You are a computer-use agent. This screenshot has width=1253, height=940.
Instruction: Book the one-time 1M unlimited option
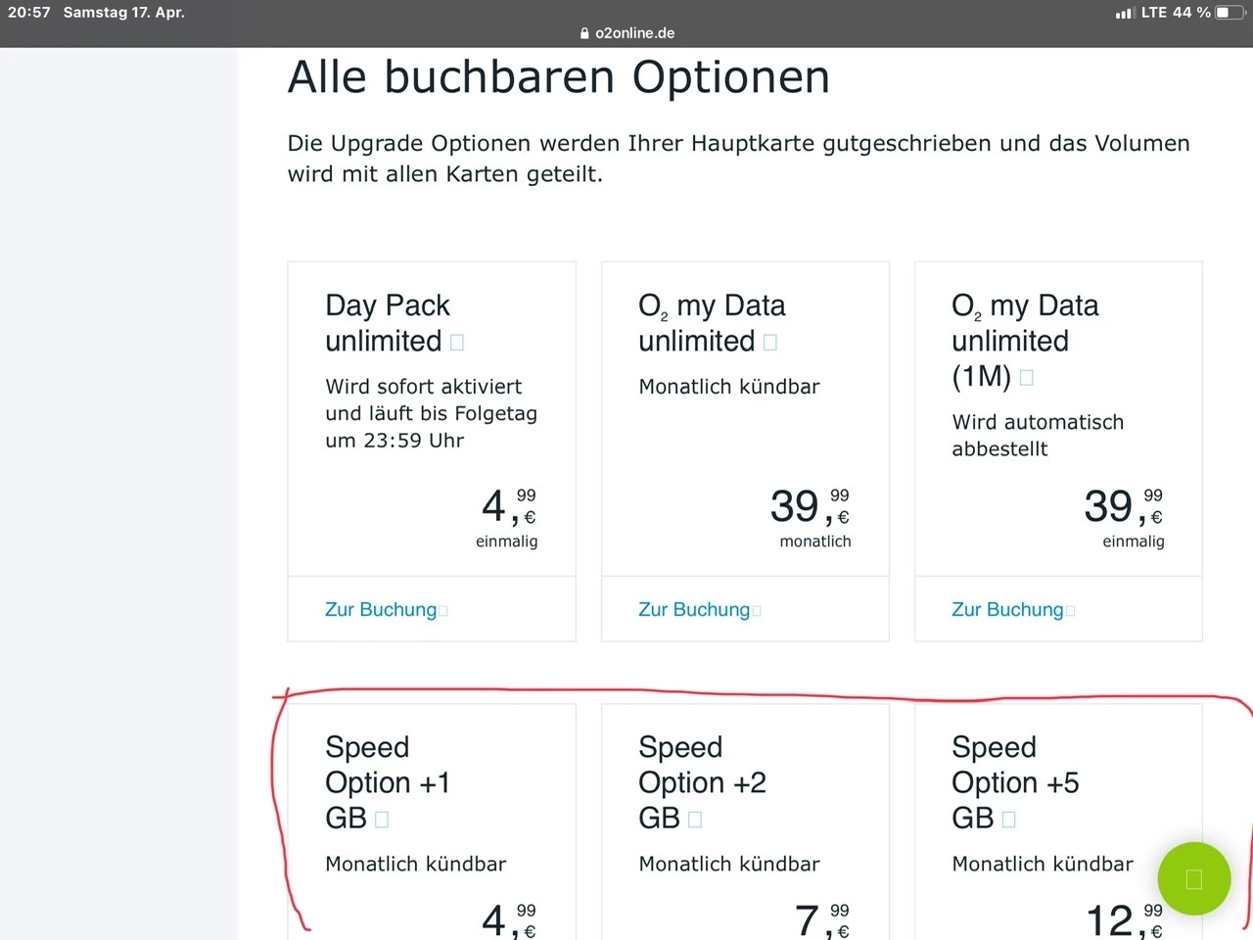point(1007,609)
